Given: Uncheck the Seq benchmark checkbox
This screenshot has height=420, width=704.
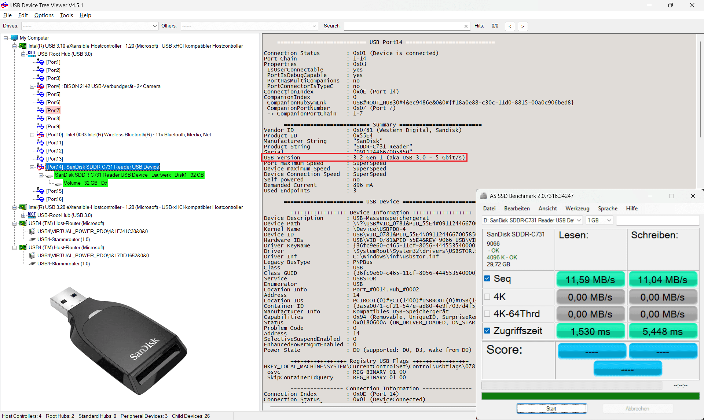Looking at the screenshot, I should (487, 279).
